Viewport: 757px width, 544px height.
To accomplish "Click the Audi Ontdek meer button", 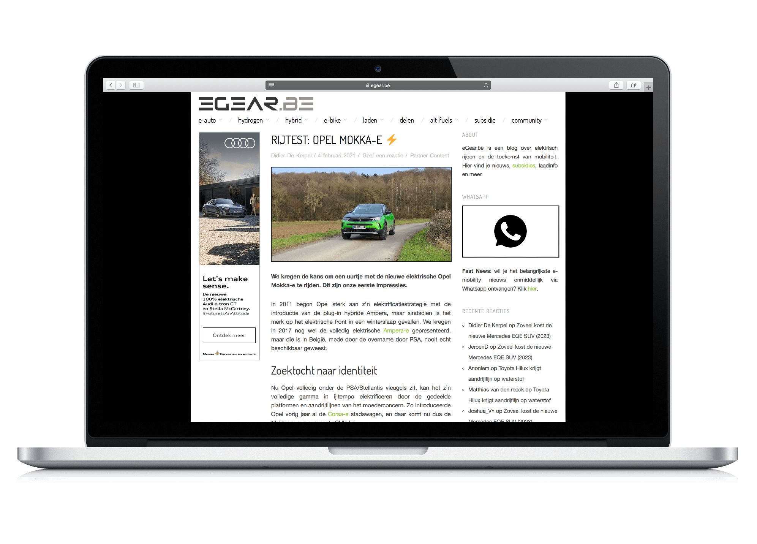I will click(229, 336).
